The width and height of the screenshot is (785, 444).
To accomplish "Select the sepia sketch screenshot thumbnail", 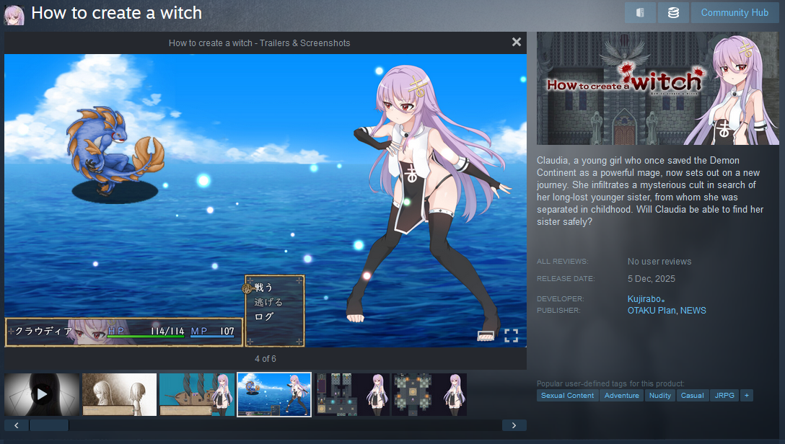I will pos(119,394).
